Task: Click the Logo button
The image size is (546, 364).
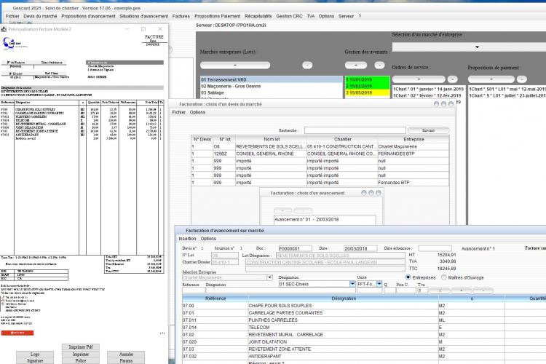Action: pyautogui.click(x=35, y=354)
